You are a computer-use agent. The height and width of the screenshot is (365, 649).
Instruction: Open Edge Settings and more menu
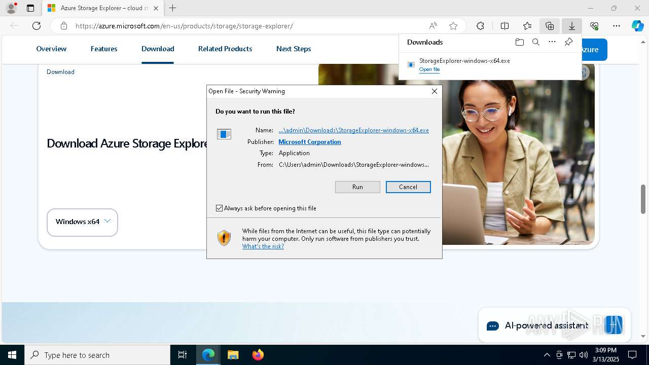pyautogui.click(x=617, y=26)
